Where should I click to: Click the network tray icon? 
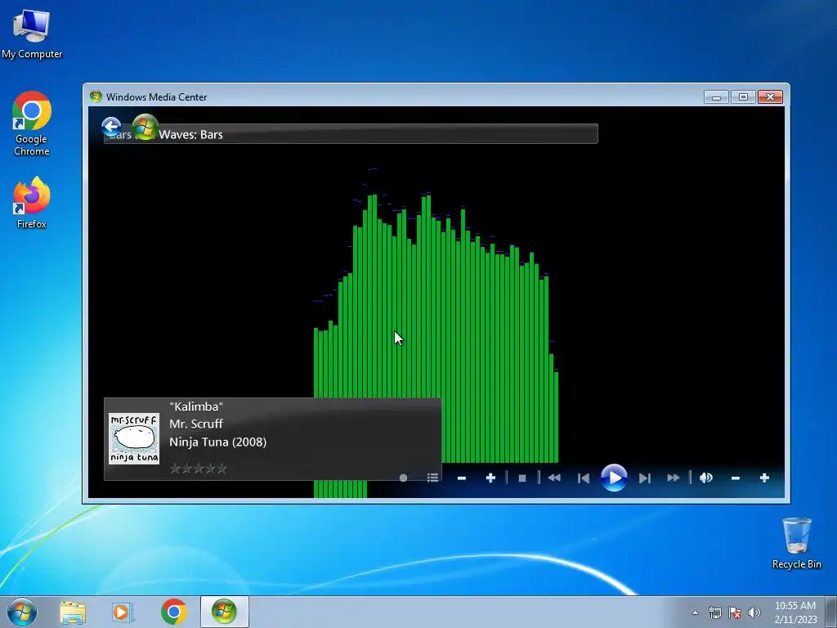[x=714, y=612]
